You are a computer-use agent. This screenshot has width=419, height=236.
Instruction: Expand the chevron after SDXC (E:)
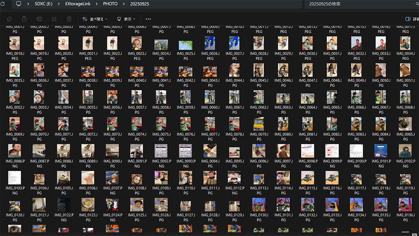pos(59,4)
